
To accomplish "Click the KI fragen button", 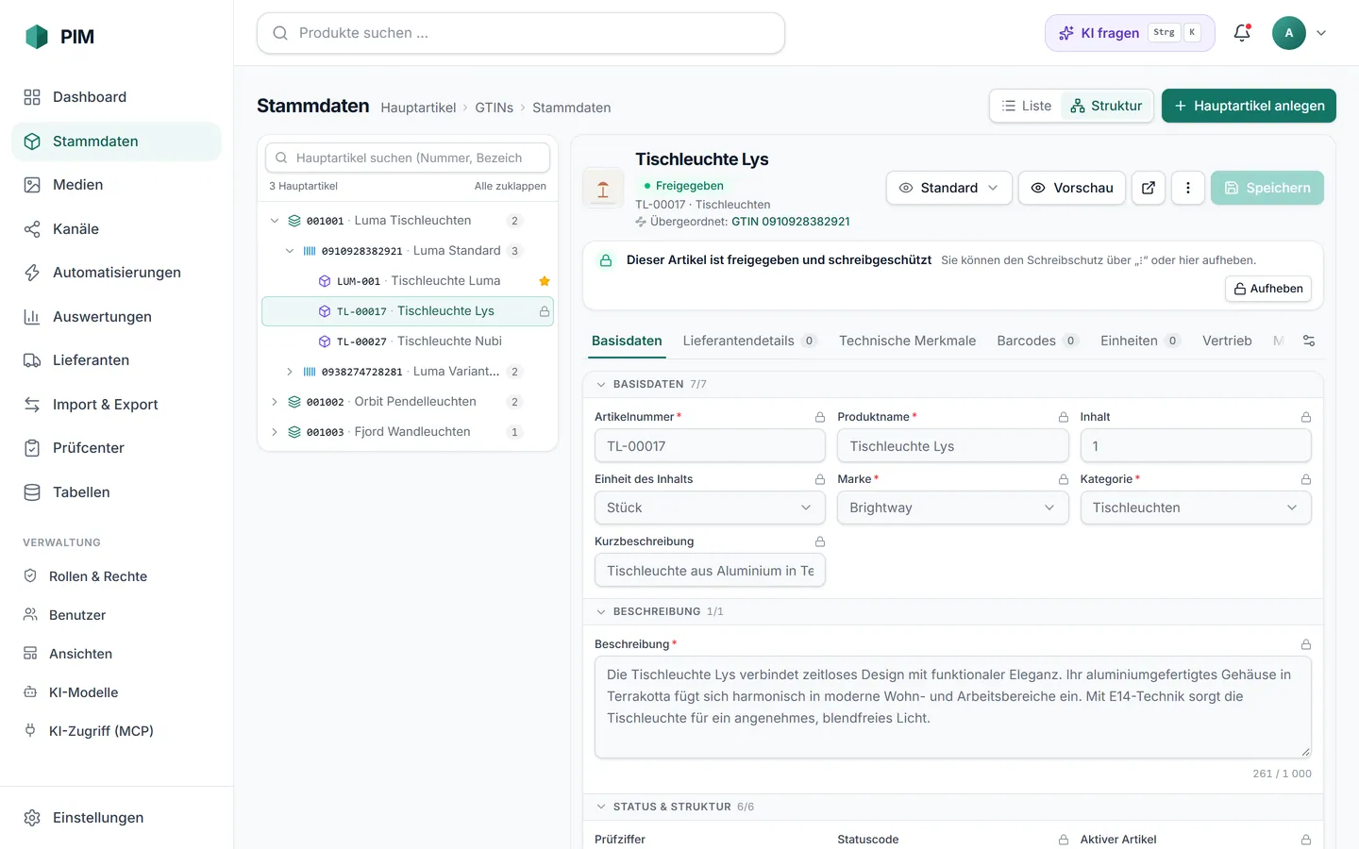I will (1130, 33).
